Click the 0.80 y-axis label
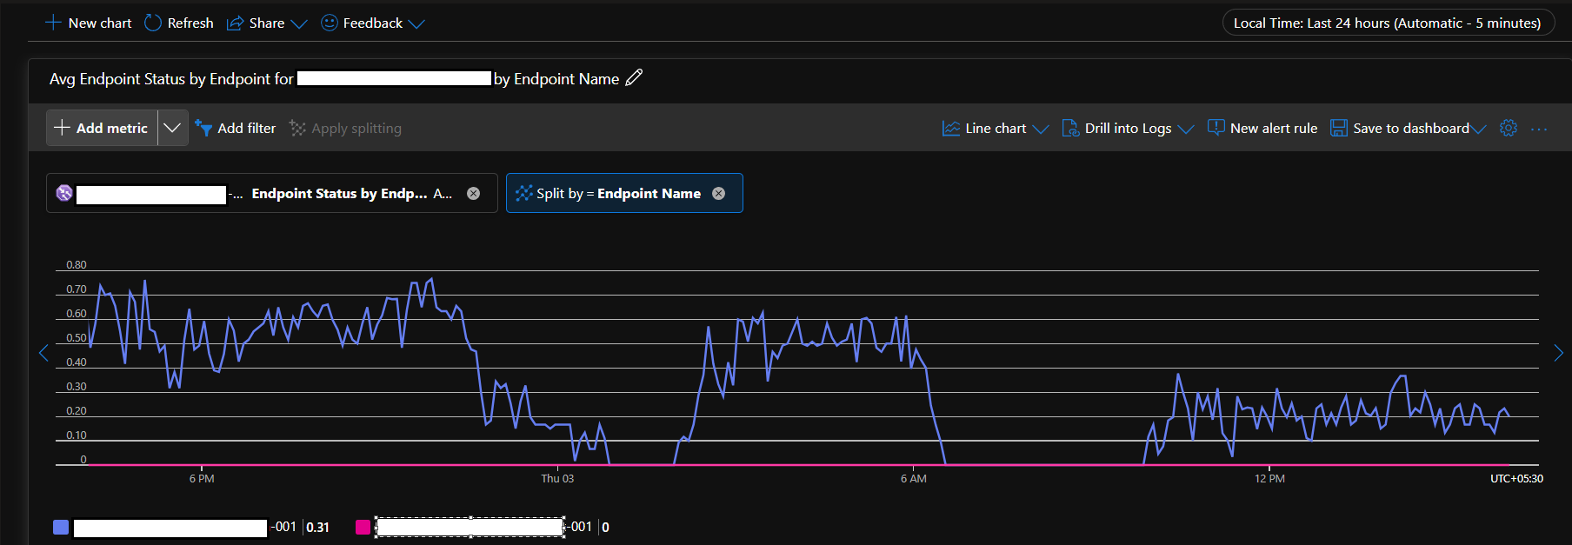The image size is (1572, 545). [x=77, y=265]
